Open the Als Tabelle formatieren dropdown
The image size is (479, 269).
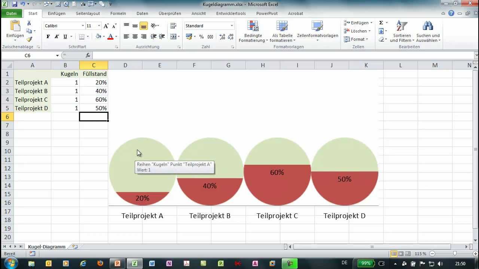pyautogui.click(x=283, y=32)
